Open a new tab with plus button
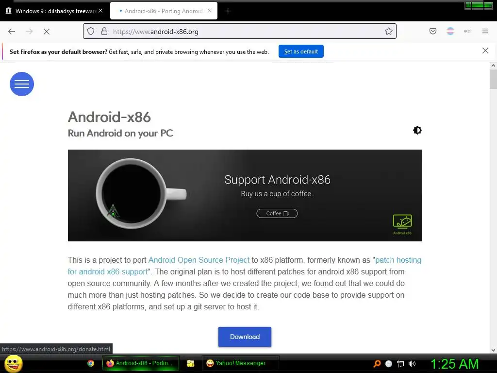Screen dimensions: 497x373 pos(228,11)
